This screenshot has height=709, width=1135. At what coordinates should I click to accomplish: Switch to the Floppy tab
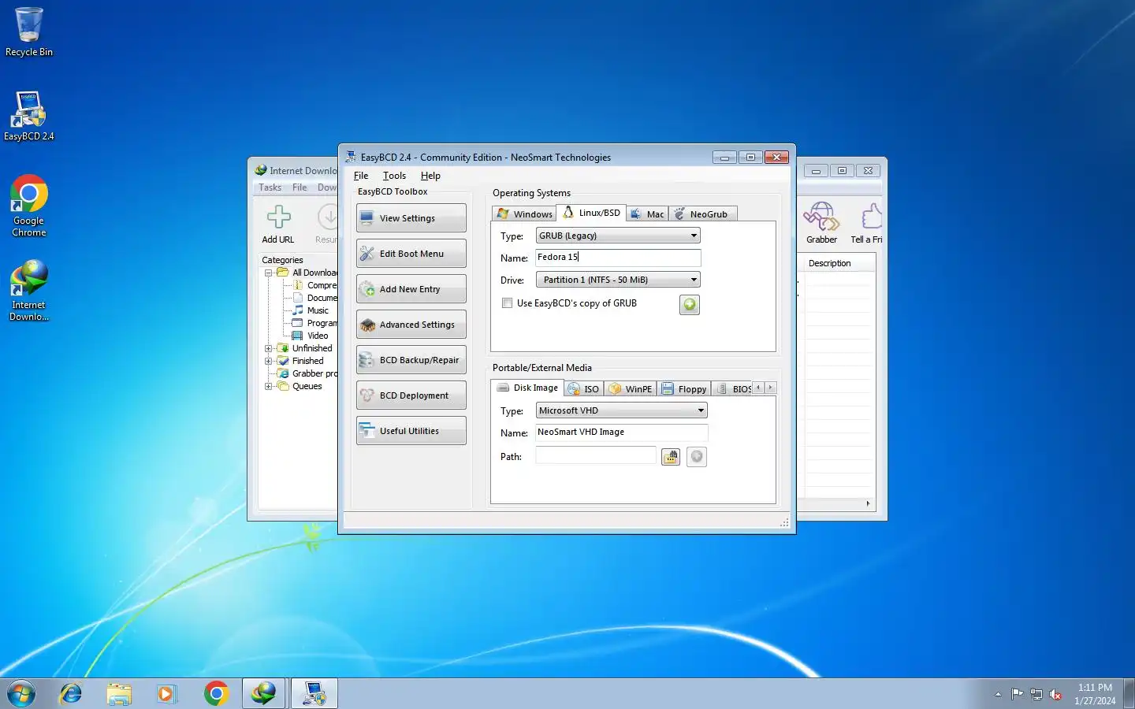point(684,389)
